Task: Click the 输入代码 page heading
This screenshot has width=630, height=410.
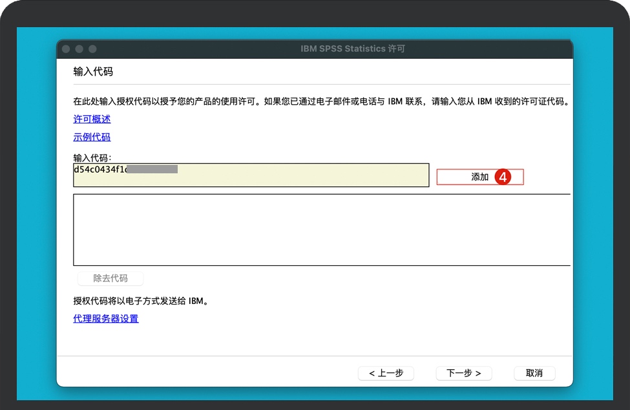Action: [93, 71]
